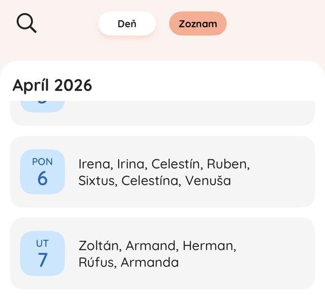Screen dimensions: 325x296
Task: Click the number 7 in Tuesday's badge
Action: pos(42,260)
